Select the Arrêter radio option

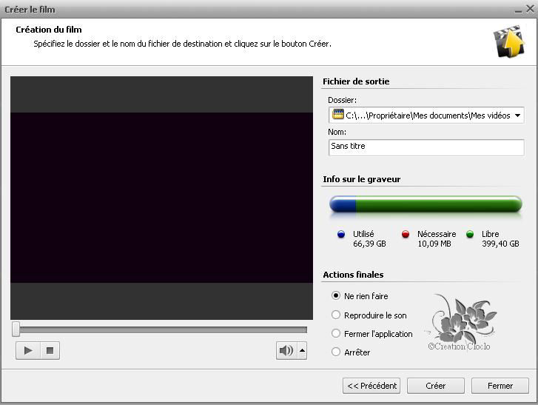click(336, 352)
